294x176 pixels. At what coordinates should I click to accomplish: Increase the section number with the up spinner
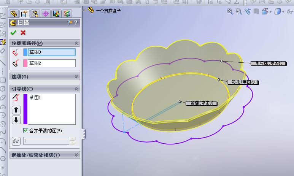click(x=73, y=139)
